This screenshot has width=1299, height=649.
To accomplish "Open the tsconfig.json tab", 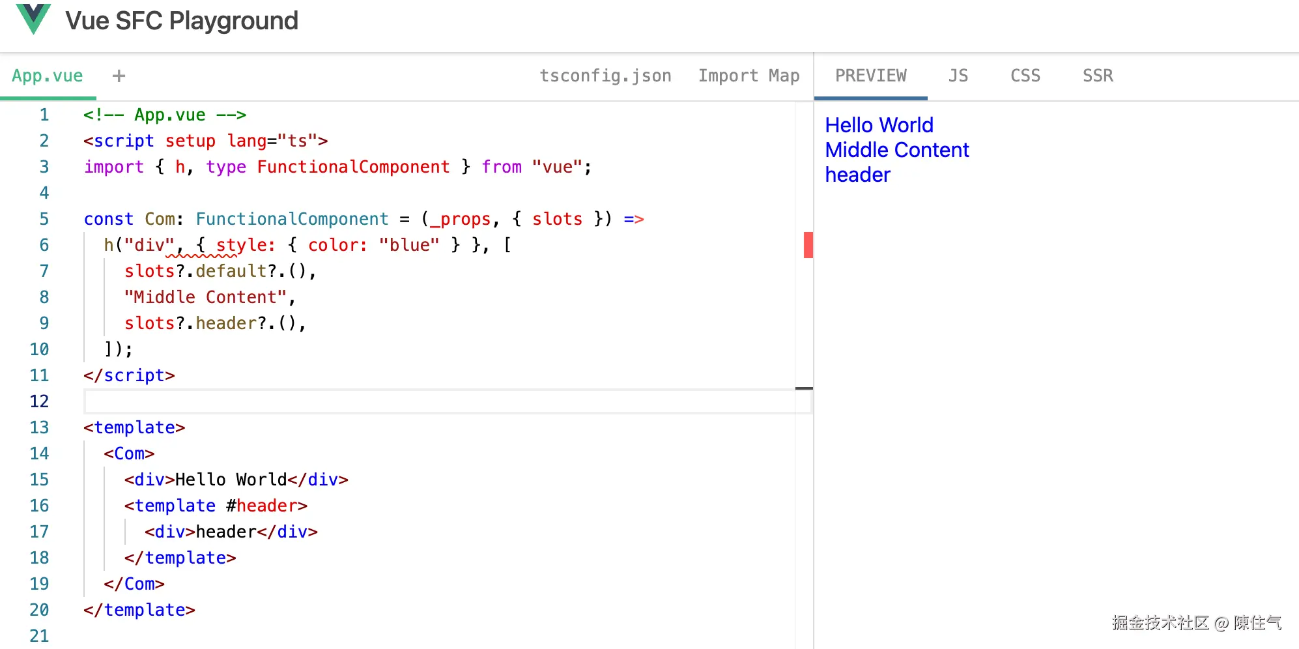I will pyautogui.click(x=605, y=76).
